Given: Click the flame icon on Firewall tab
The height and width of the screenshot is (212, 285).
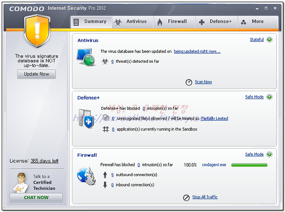Looking at the screenshot, I should pos(160,22).
